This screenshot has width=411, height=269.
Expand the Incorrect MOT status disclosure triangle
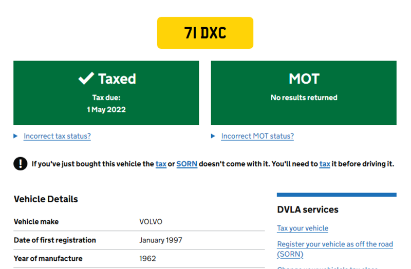coord(214,136)
